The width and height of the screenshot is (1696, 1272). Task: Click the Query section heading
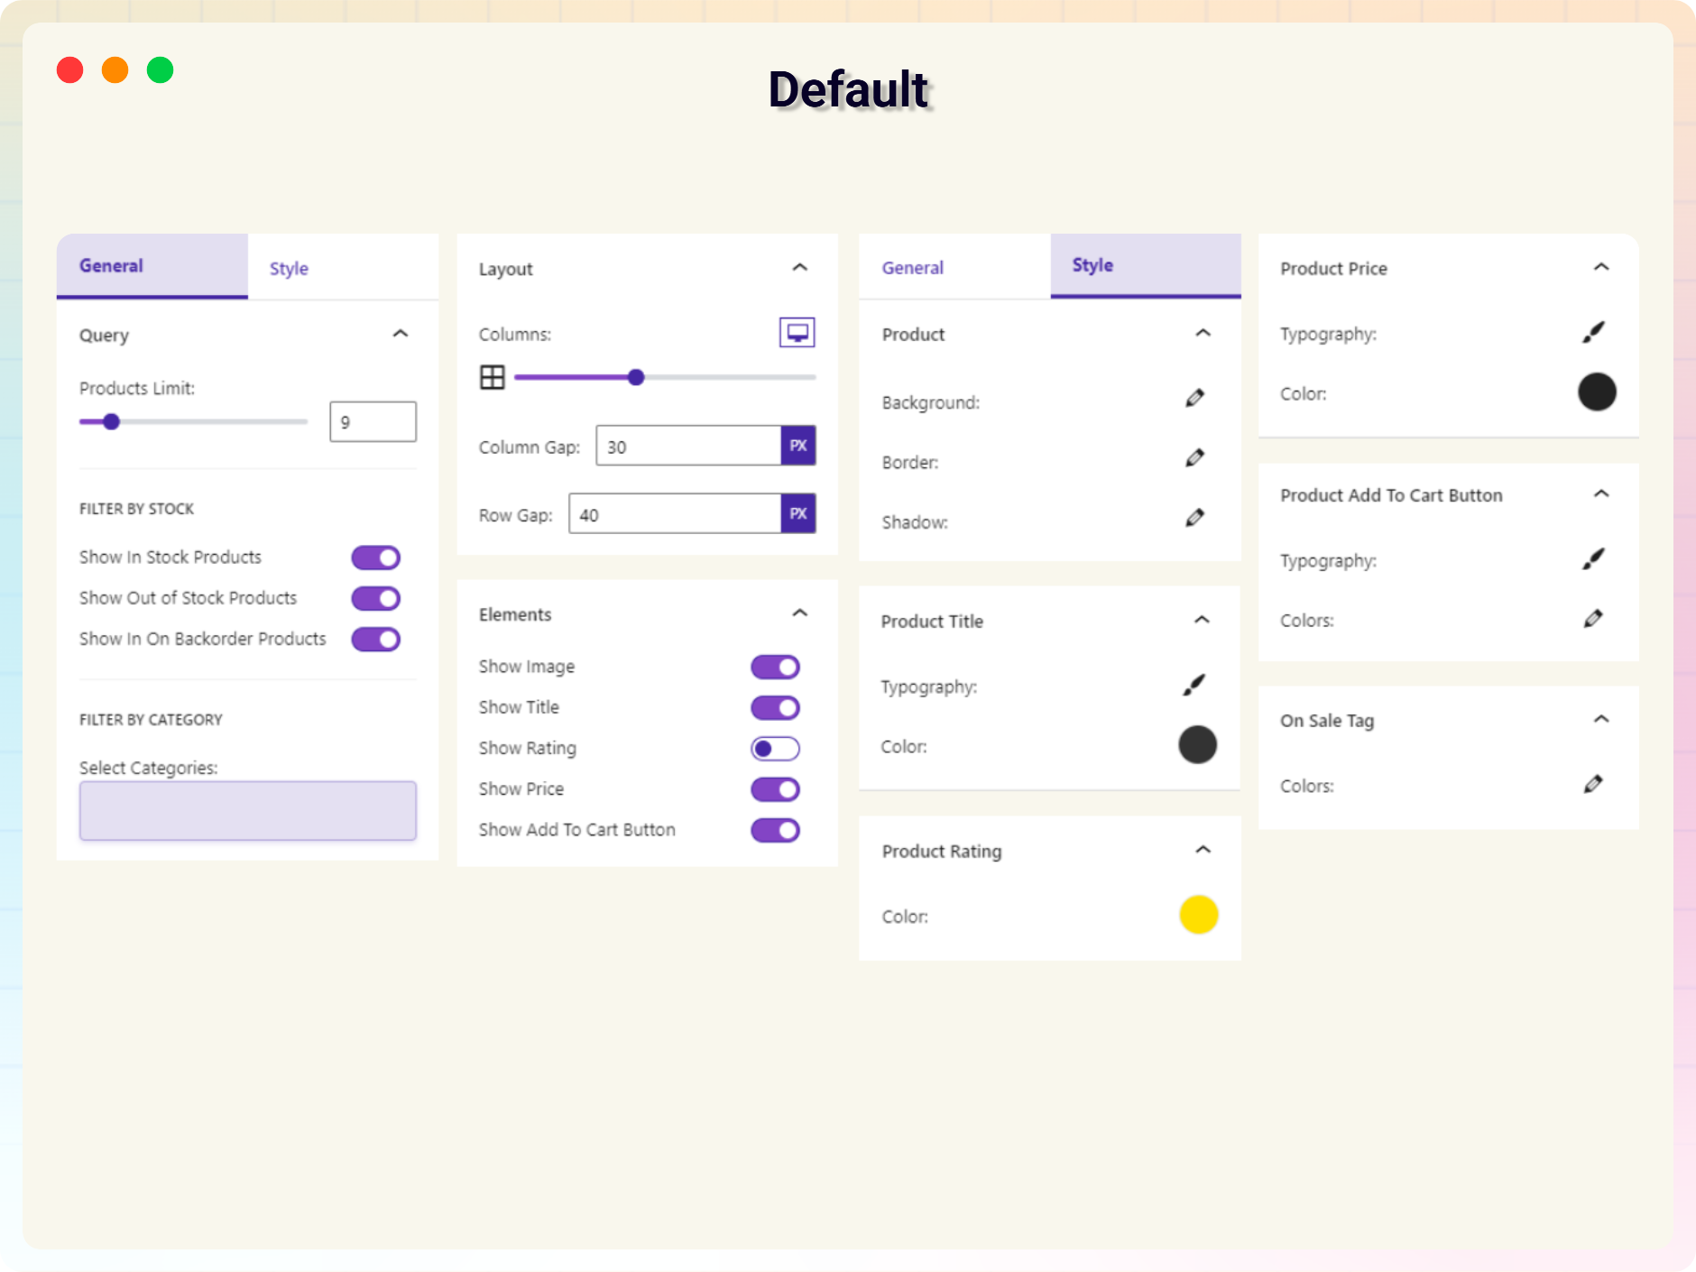pyautogui.click(x=104, y=336)
